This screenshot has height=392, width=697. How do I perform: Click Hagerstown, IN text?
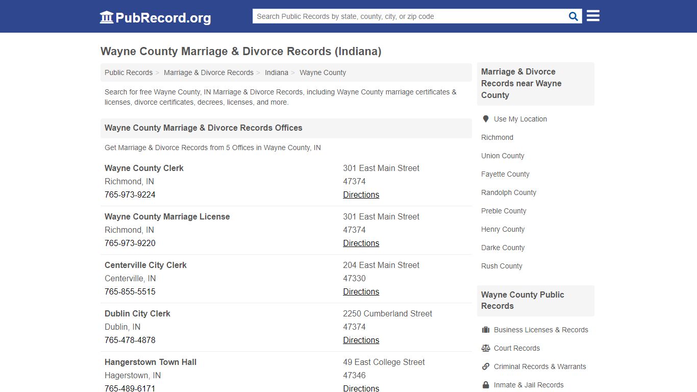click(133, 375)
